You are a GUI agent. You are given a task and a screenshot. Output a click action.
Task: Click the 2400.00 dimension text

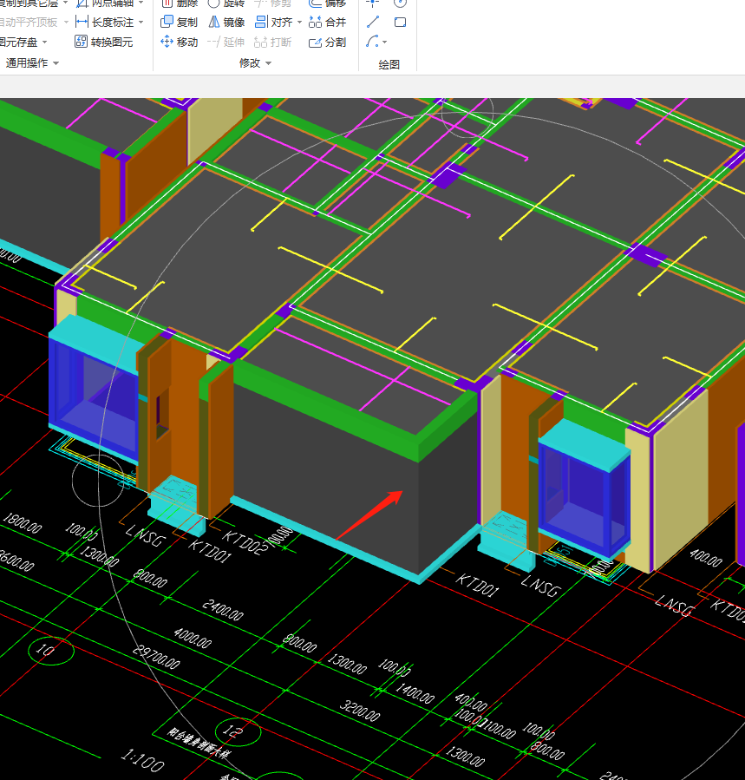point(223,610)
